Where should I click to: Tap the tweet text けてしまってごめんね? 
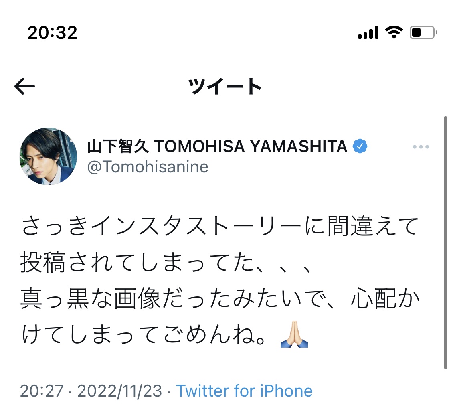point(144,337)
